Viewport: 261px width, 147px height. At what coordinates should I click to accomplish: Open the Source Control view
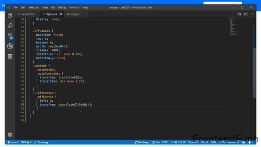10,36
